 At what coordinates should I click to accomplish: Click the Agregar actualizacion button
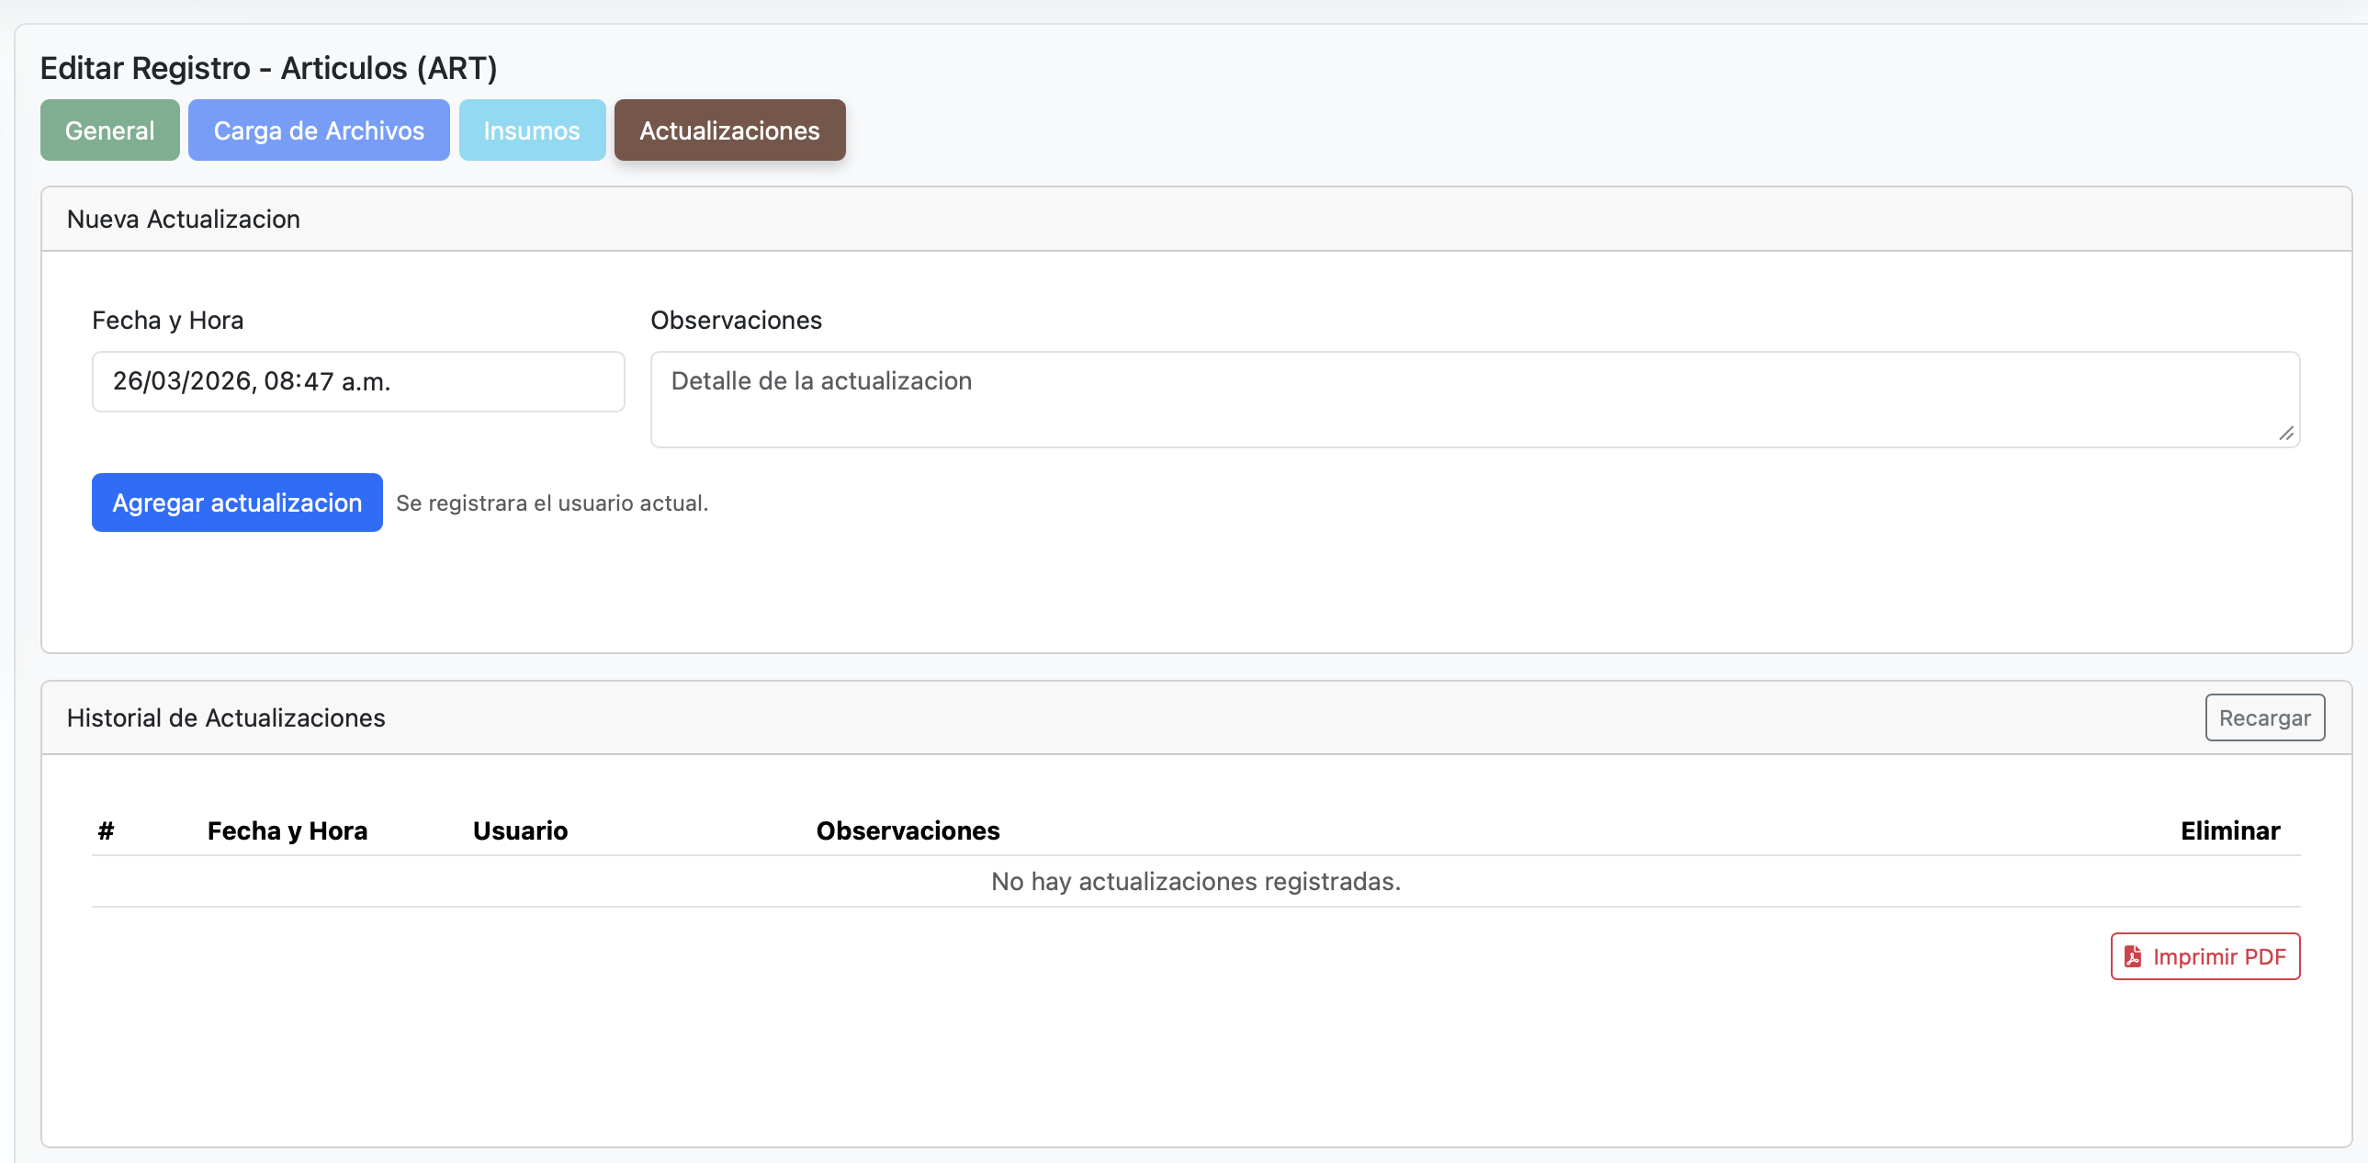click(236, 502)
